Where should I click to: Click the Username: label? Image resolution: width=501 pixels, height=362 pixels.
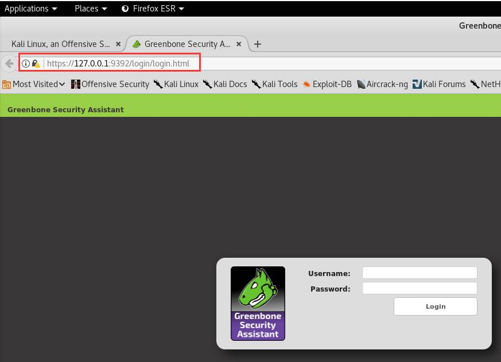(329, 273)
